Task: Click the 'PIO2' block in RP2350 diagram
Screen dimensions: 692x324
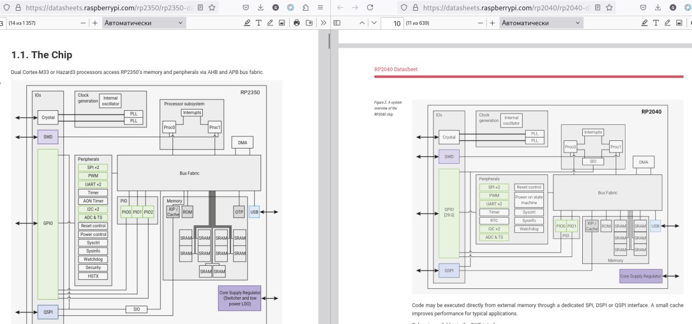Action: pos(149,212)
